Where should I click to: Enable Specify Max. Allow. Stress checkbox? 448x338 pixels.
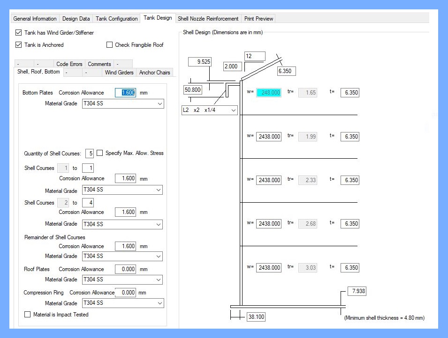click(x=100, y=153)
